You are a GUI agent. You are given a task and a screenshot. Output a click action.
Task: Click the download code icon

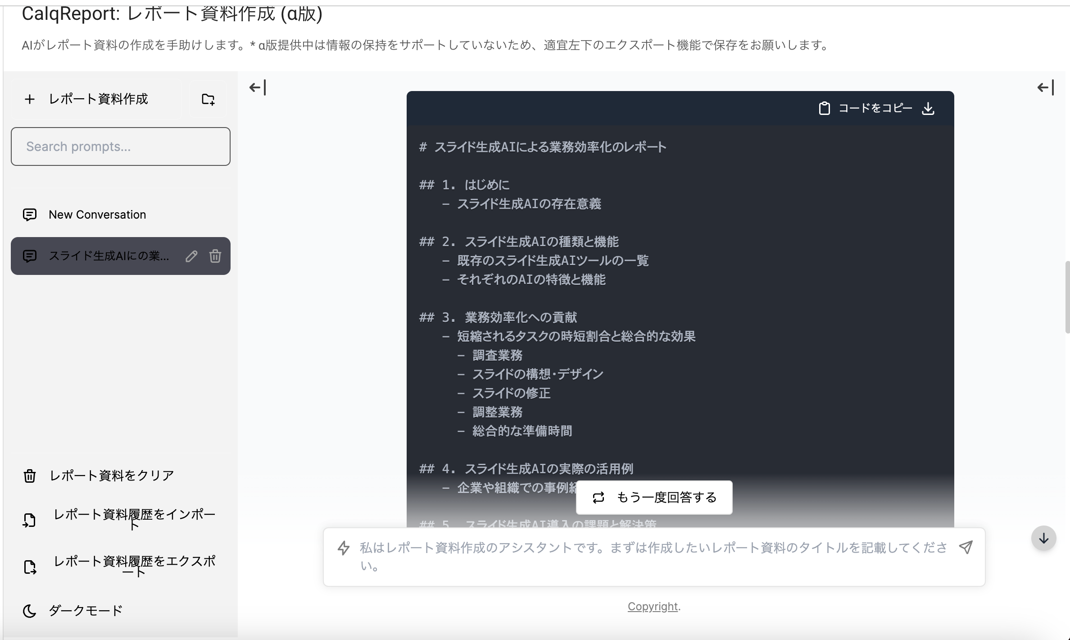click(928, 109)
